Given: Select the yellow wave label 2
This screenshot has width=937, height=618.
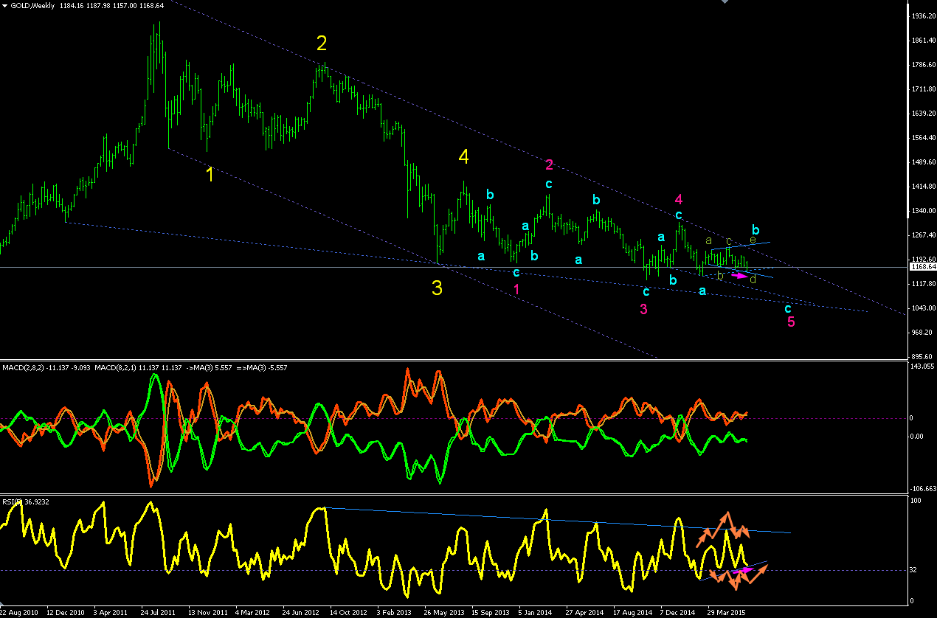Looking at the screenshot, I should (x=322, y=44).
